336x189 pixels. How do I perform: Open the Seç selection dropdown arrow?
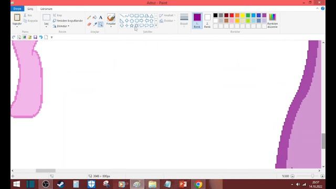click(46, 27)
